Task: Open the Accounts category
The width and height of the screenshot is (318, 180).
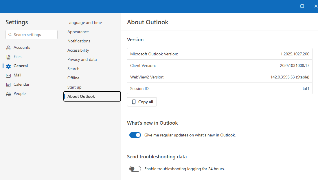Action: (x=22, y=48)
